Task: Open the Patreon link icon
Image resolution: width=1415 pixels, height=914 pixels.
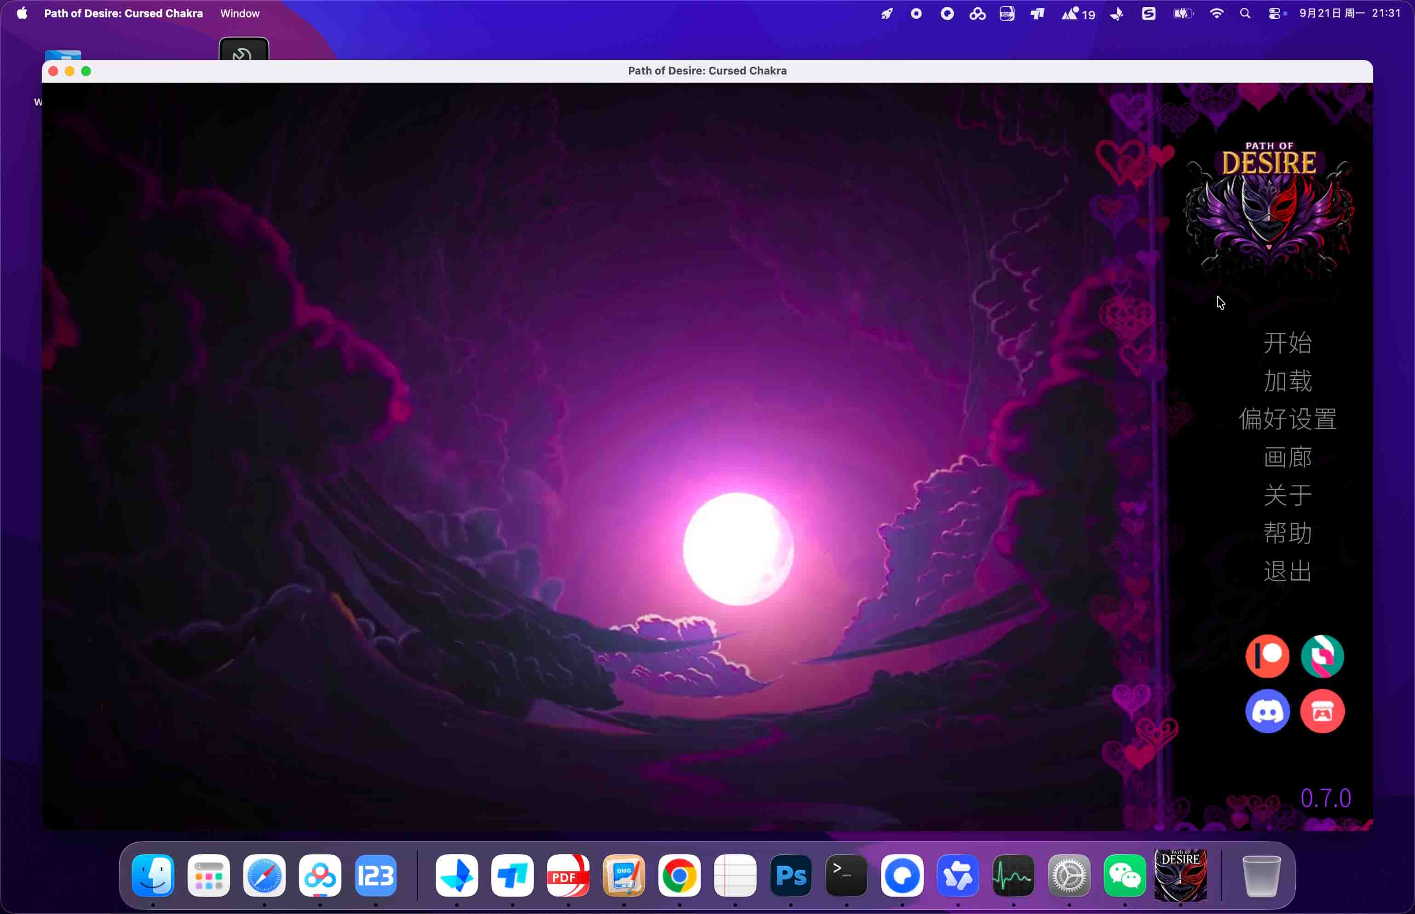Action: 1267,656
